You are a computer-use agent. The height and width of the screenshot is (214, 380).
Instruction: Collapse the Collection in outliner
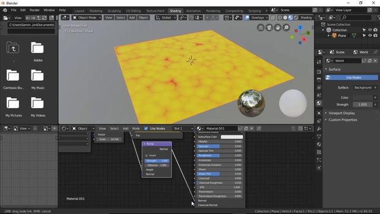click(323, 30)
